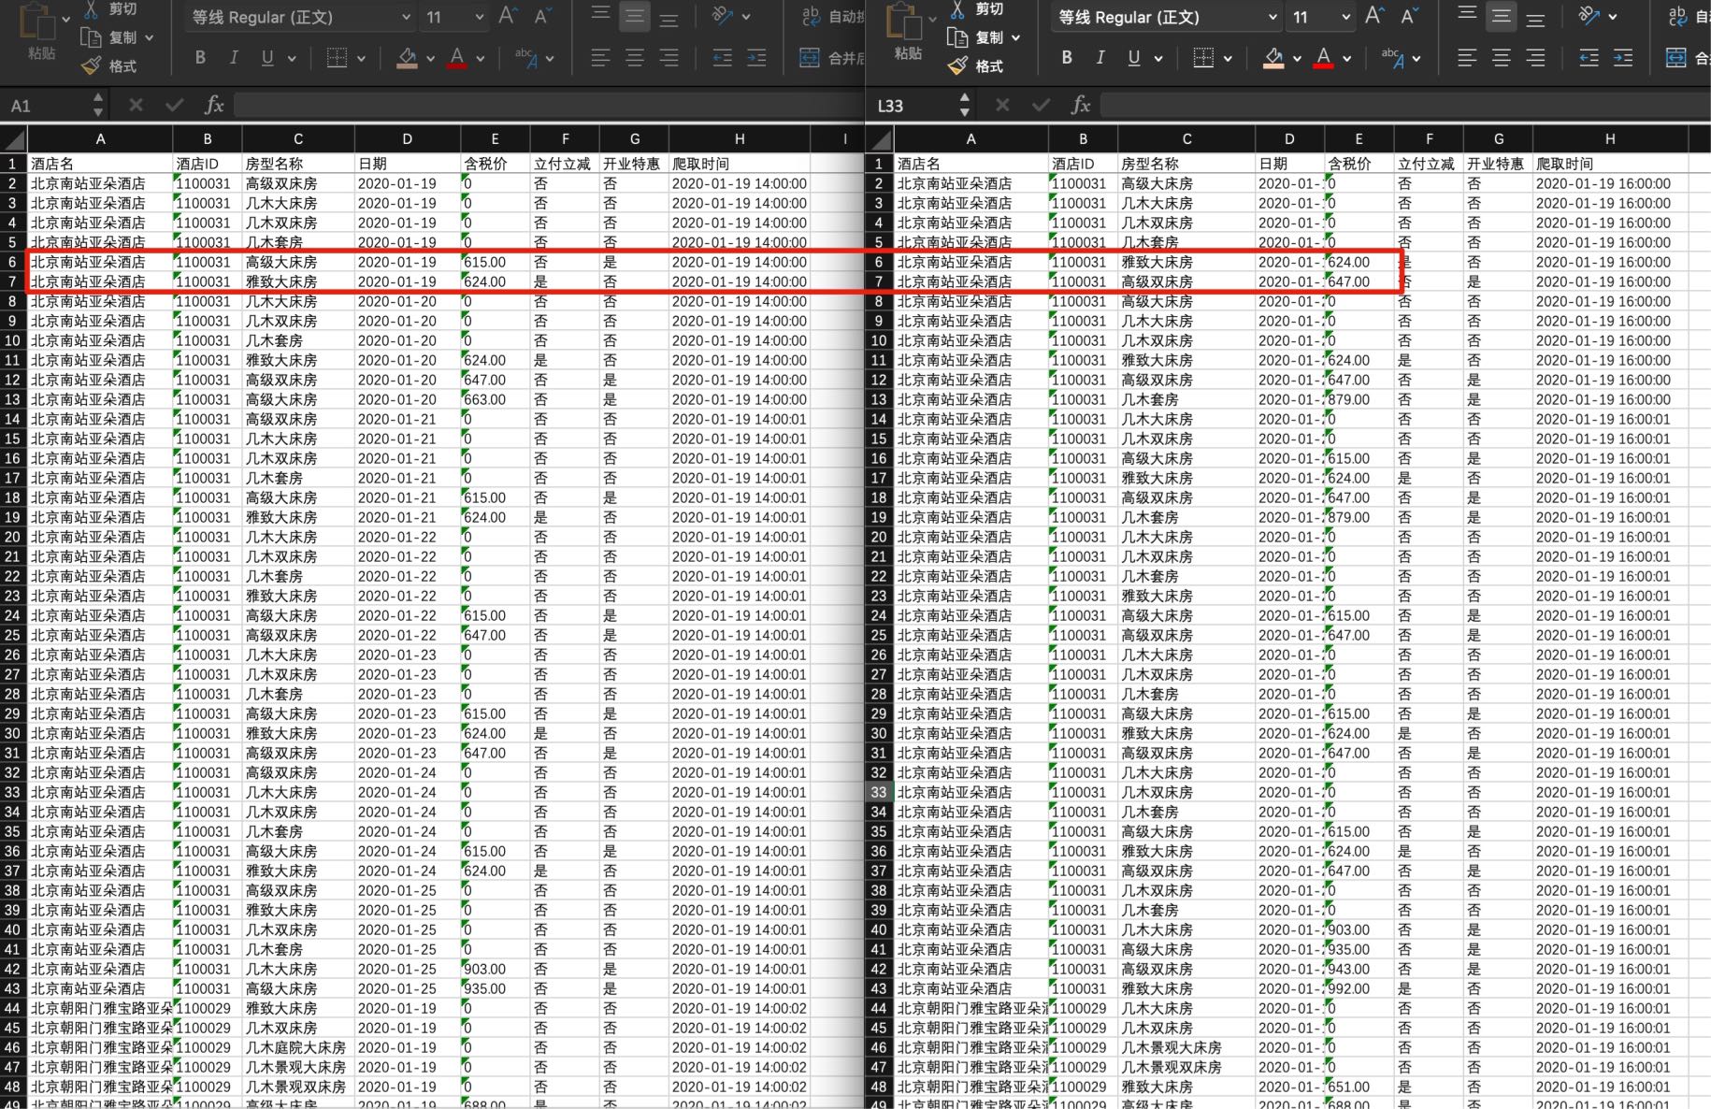Select column A header in left window

click(x=100, y=138)
